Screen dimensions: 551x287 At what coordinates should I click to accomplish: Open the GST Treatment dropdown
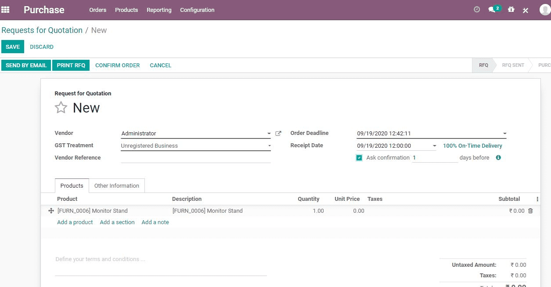(x=269, y=146)
